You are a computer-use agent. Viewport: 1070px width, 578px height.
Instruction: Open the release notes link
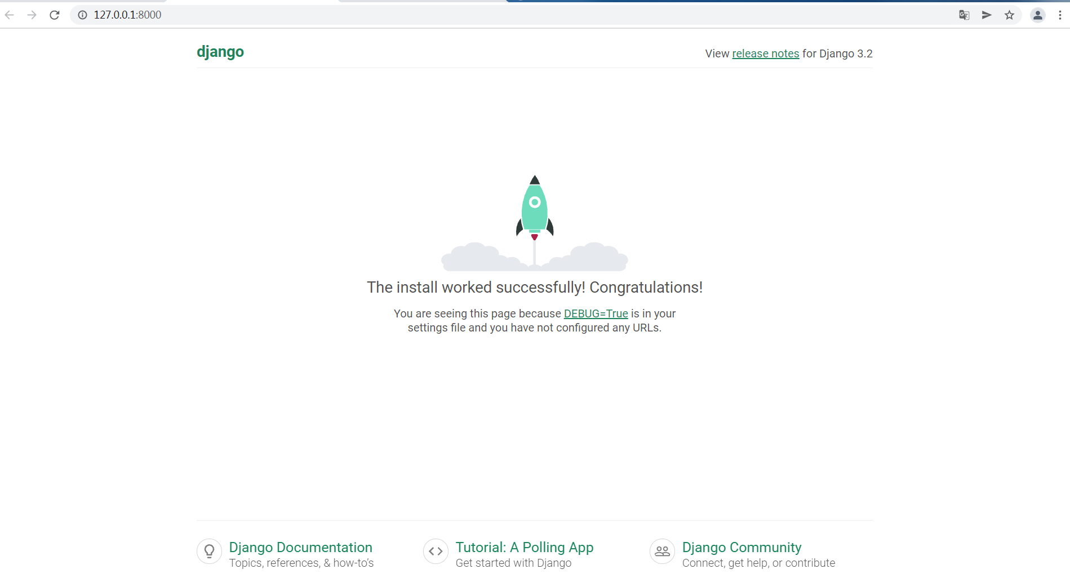click(x=765, y=53)
